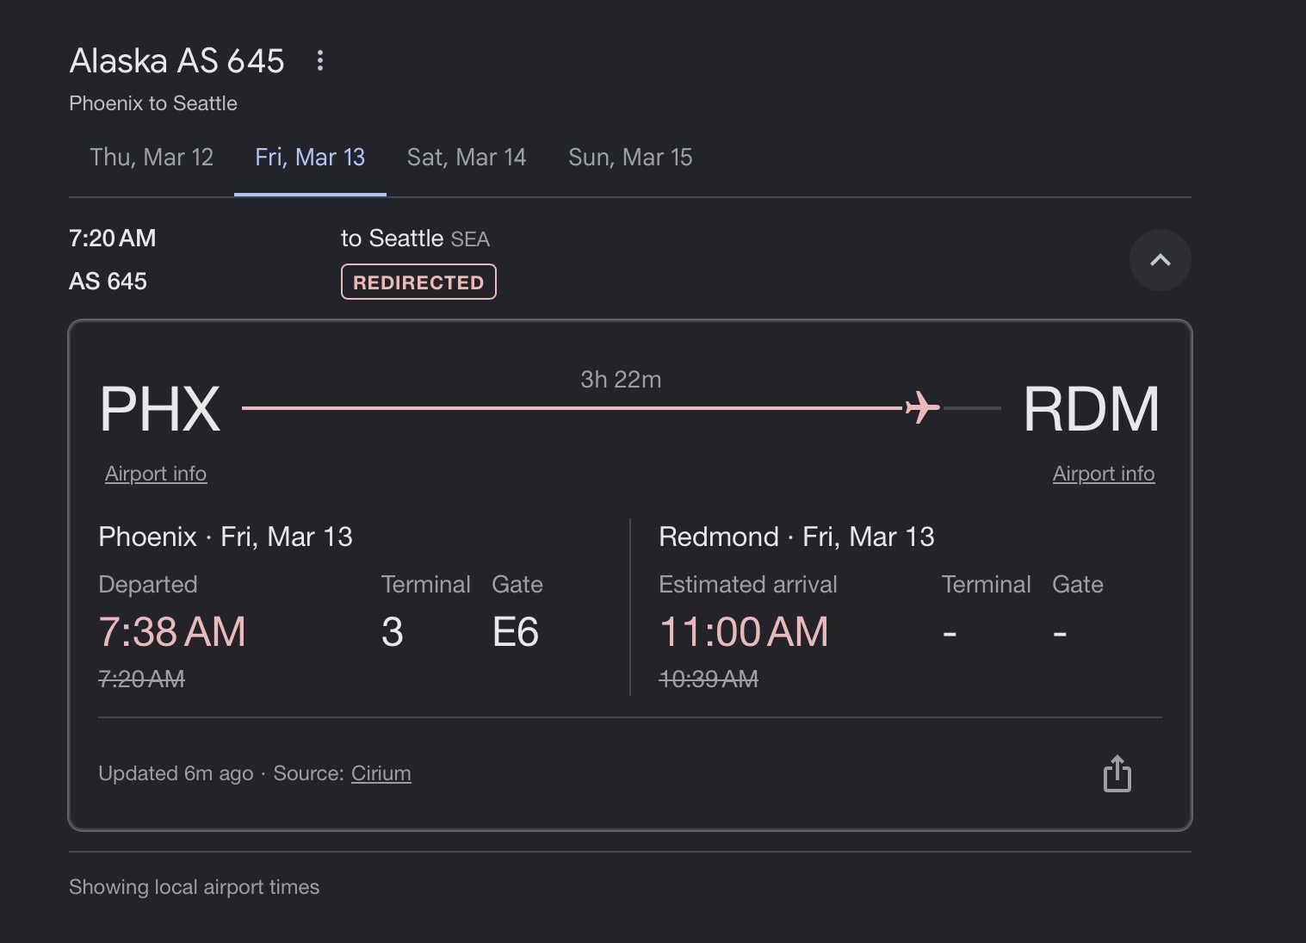Click the share icon in the flight card
This screenshot has height=943, width=1306.
coord(1117,773)
